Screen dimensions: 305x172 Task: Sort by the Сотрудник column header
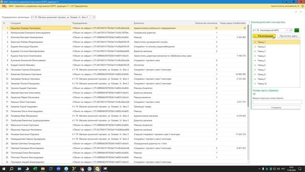(40, 23)
